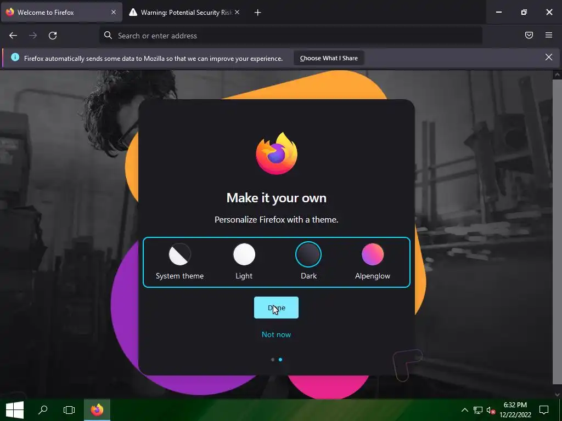Open the Save to Pocket icon
Image resolution: width=562 pixels, height=421 pixels.
point(529,35)
